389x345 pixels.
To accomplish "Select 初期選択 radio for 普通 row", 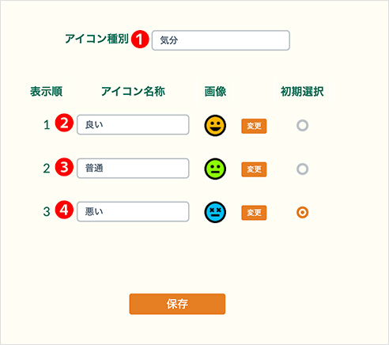I will click(x=302, y=169).
